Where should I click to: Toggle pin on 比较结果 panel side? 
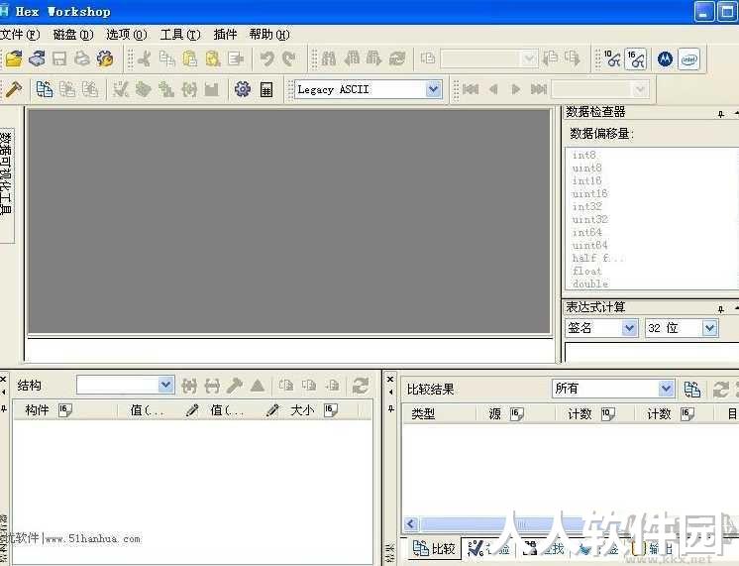(390, 409)
